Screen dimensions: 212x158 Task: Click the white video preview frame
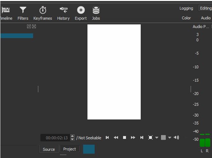(114, 72)
